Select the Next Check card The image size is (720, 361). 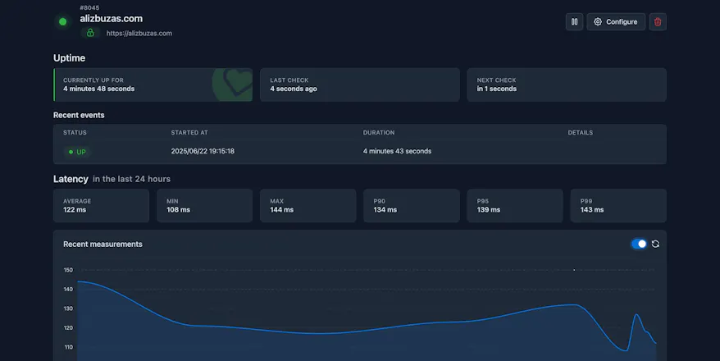[x=567, y=85]
